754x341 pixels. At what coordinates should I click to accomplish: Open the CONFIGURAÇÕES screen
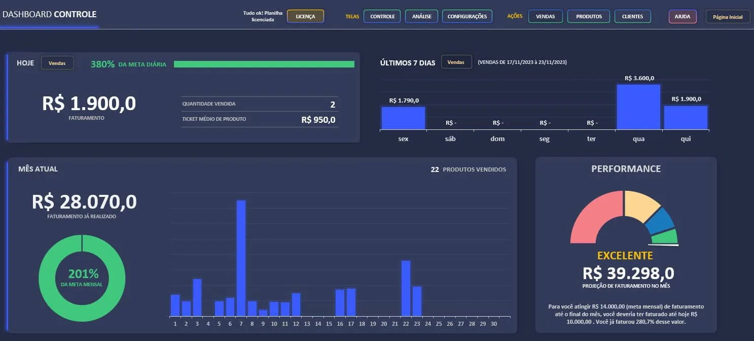pos(467,16)
